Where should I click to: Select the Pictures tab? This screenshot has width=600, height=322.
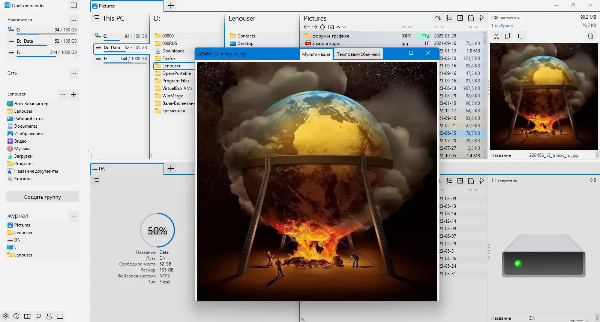pos(127,6)
